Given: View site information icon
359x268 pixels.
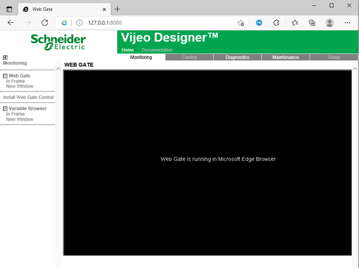Looking at the screenshot, I should coord(79,22).
